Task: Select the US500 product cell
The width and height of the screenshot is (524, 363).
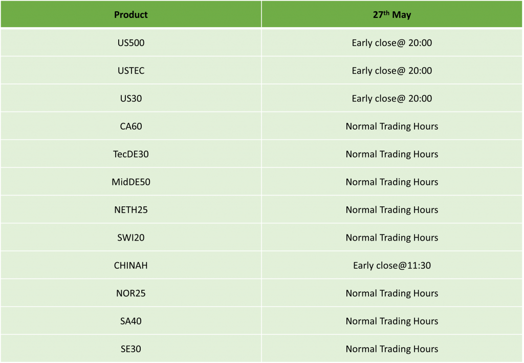Action: [x=130, y=42]
